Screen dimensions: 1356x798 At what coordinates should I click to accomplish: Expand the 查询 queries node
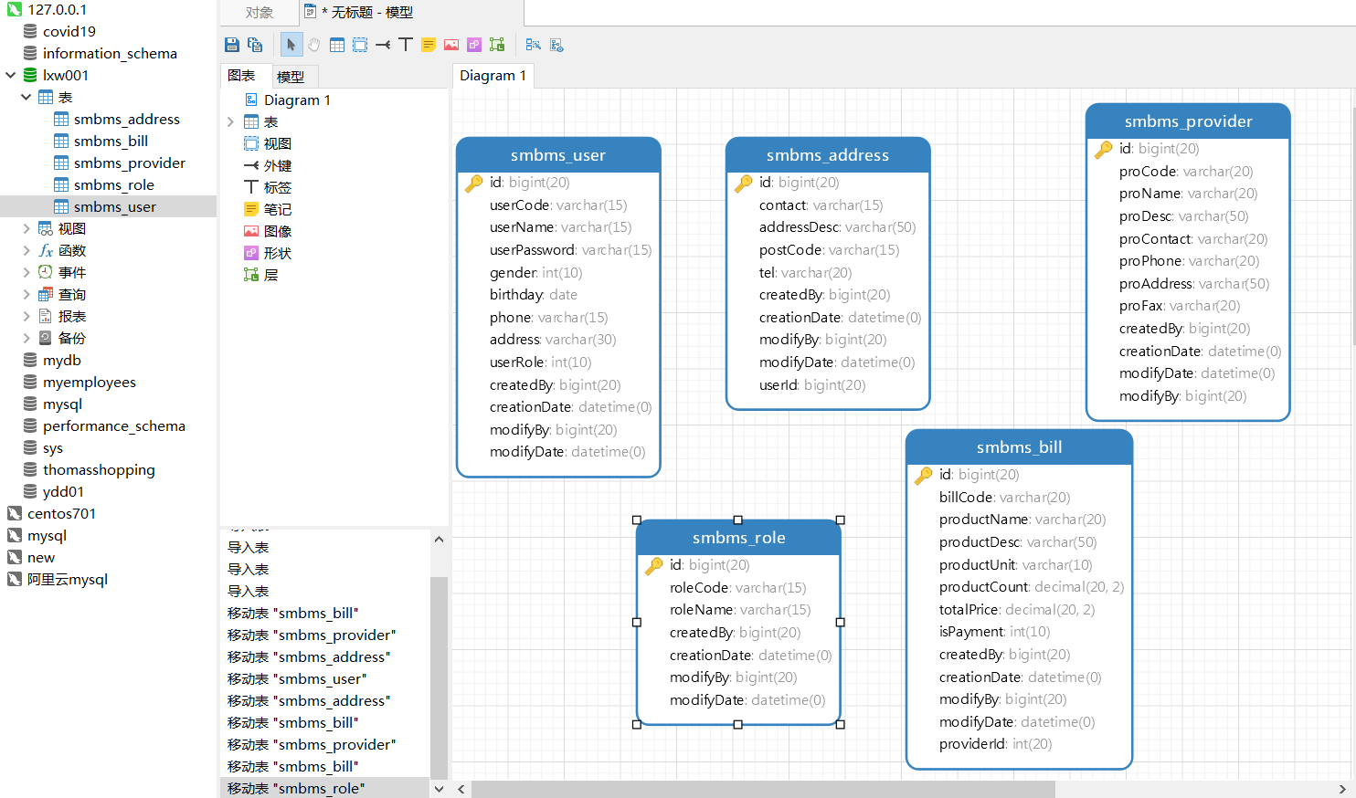click(x=26, y=294)
